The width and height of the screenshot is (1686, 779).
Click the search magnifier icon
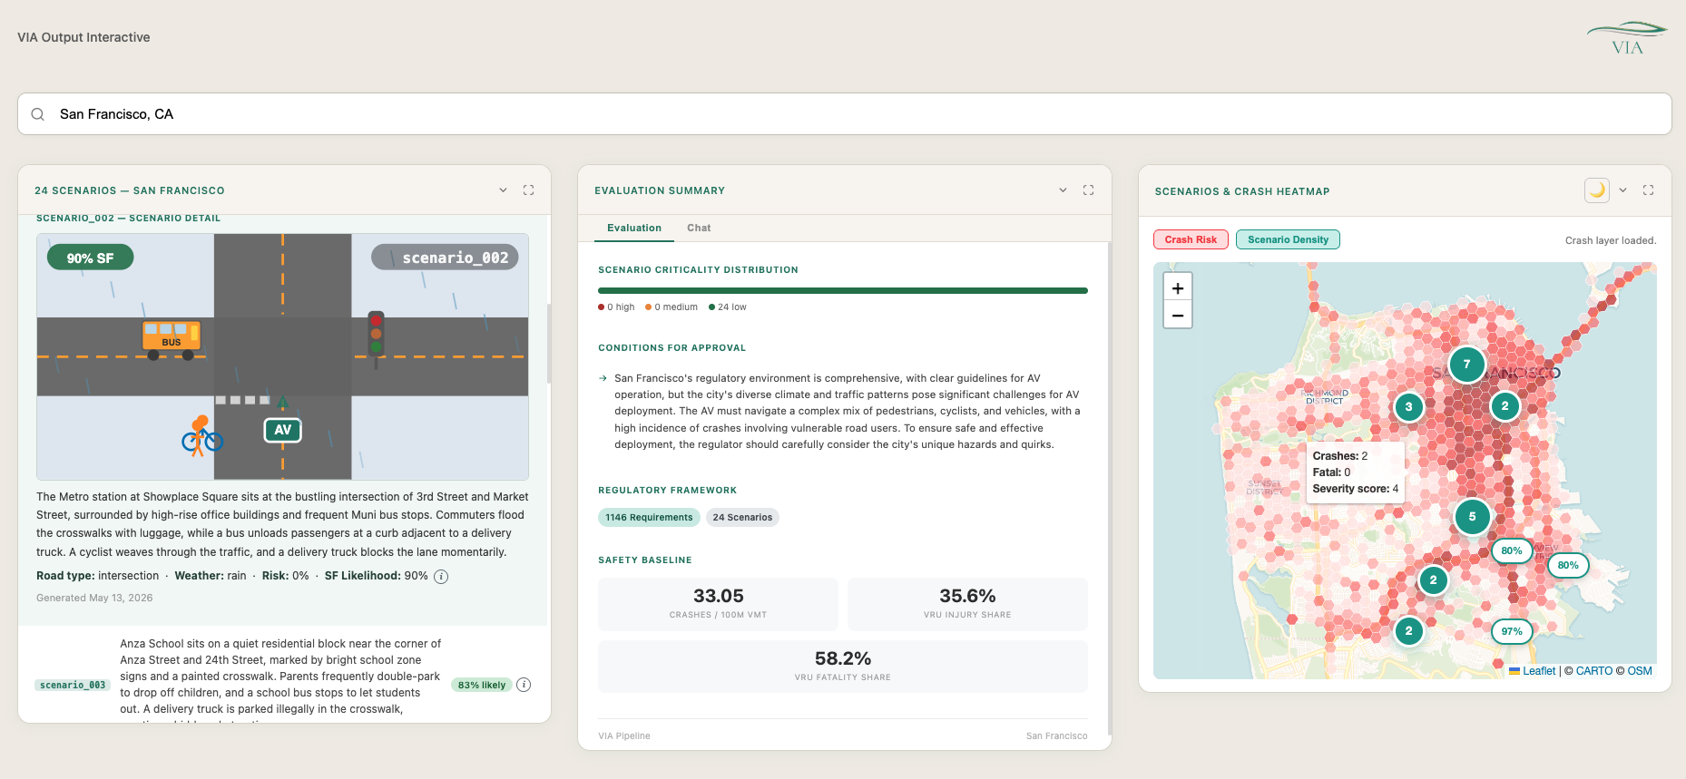(x=38, y=114)
